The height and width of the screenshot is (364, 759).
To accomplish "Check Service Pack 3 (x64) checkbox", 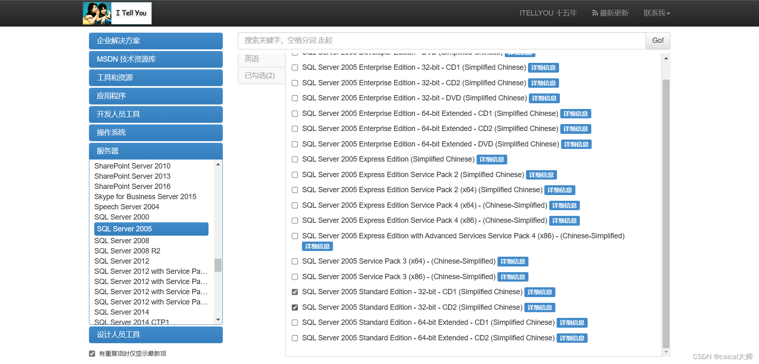I will [x=295, y=262].
